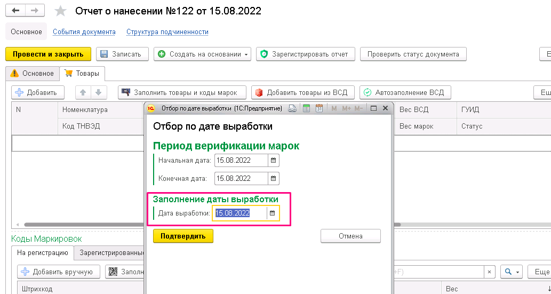Open the Еще menu in the codes panel

point(539,272)
